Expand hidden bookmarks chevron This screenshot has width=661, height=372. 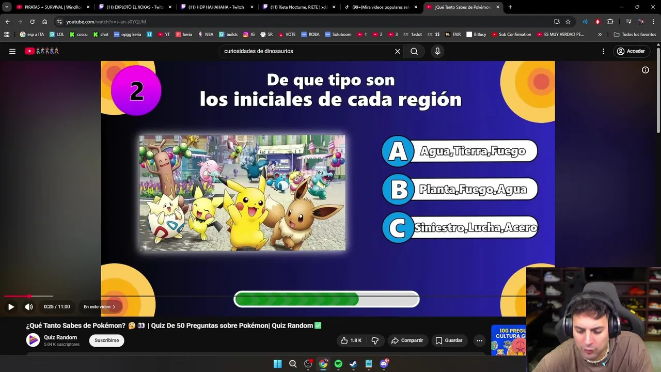(x=600, y=35)
